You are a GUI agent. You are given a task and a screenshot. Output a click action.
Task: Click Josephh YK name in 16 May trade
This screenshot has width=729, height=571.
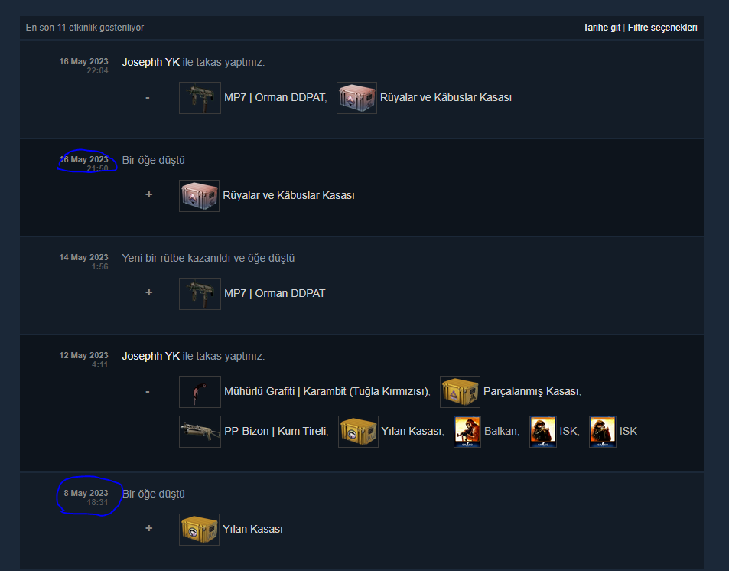(x=151, y=62)
